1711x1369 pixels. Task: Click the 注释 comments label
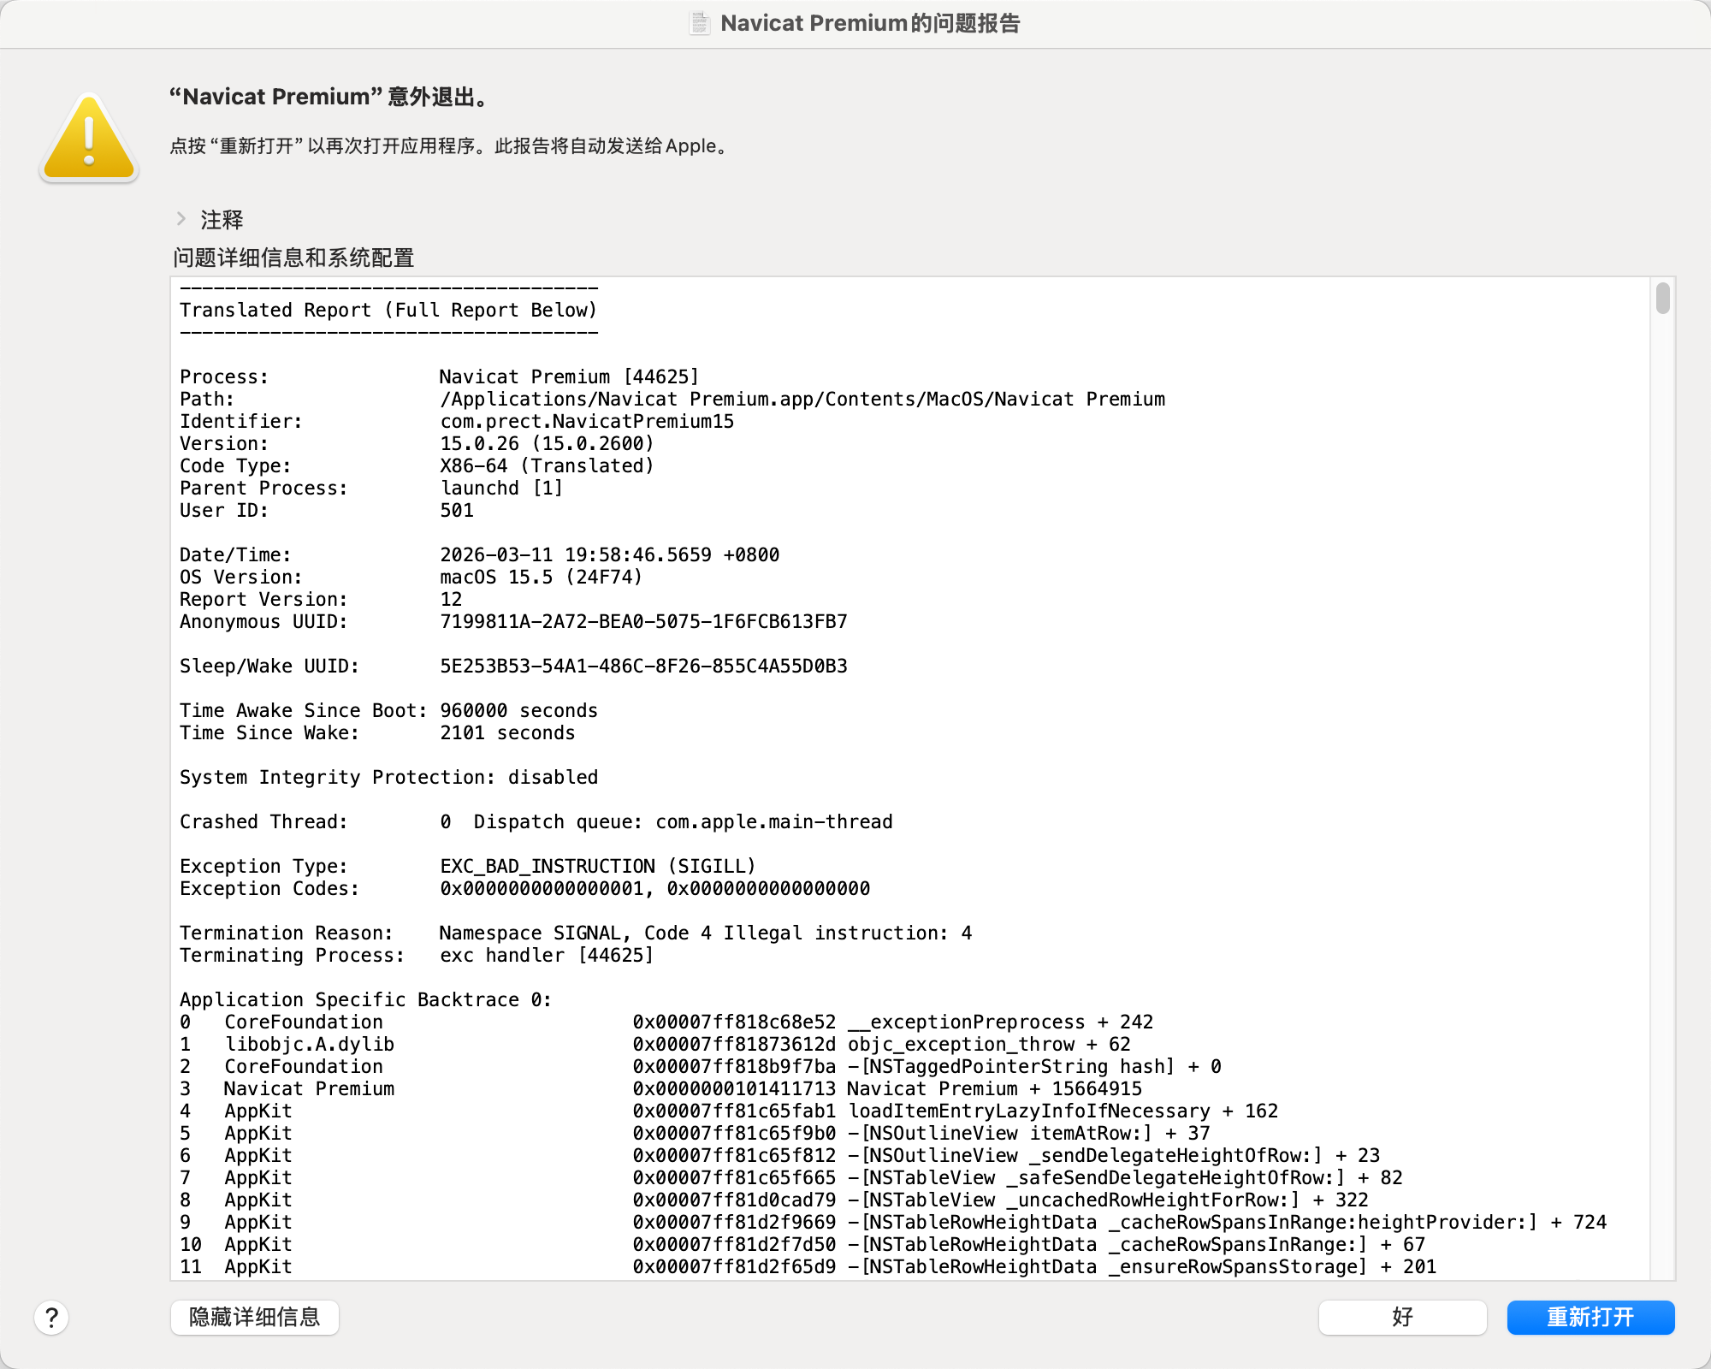tap(222, 220)
